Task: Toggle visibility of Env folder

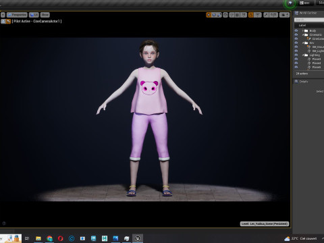Action: tap(296, 43)
